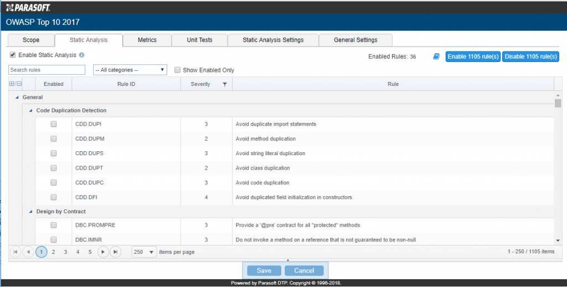Screen dimensions: 567x287
Task: Go to the next page arrow
Action: (x=103, y=252)
